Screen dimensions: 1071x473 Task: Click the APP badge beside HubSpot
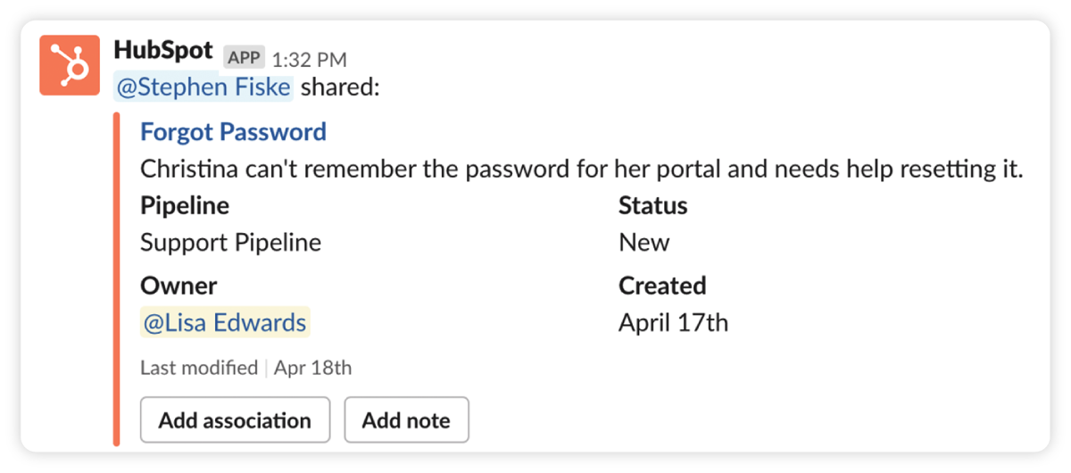(x=244, y=58)
